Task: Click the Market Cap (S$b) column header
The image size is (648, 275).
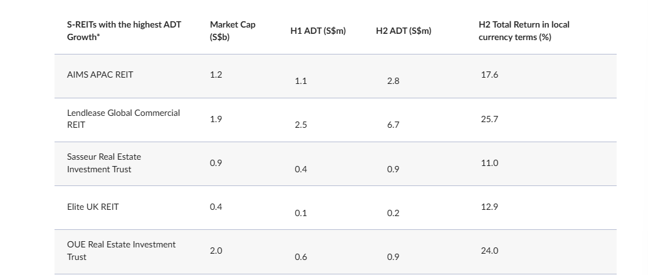Action: tap(233, 31)
